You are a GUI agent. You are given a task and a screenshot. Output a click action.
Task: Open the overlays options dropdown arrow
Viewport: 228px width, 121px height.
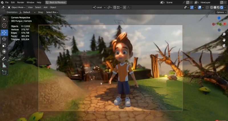(203, 7)
